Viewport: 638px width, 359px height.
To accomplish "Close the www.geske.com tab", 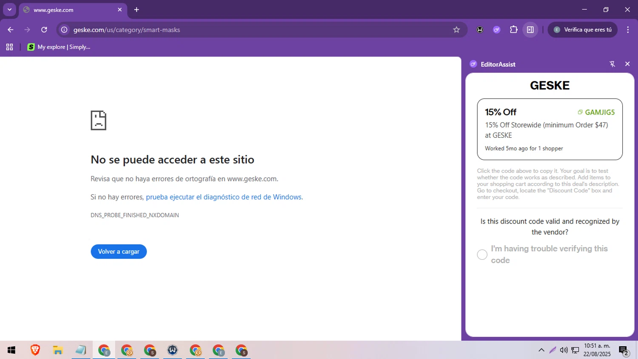I will (120, 9).
